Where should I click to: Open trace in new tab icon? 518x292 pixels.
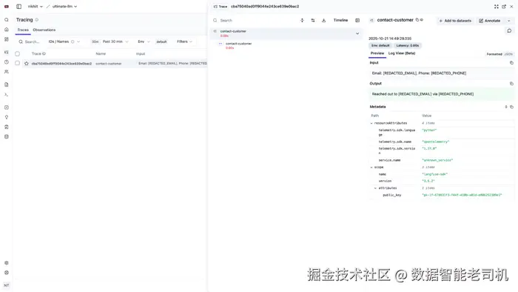point(504,6)
